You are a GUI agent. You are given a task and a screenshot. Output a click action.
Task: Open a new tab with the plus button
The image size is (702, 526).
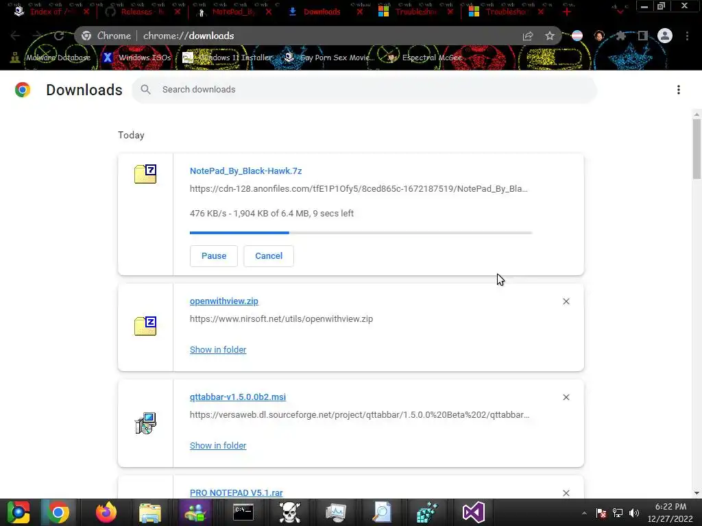567,12
